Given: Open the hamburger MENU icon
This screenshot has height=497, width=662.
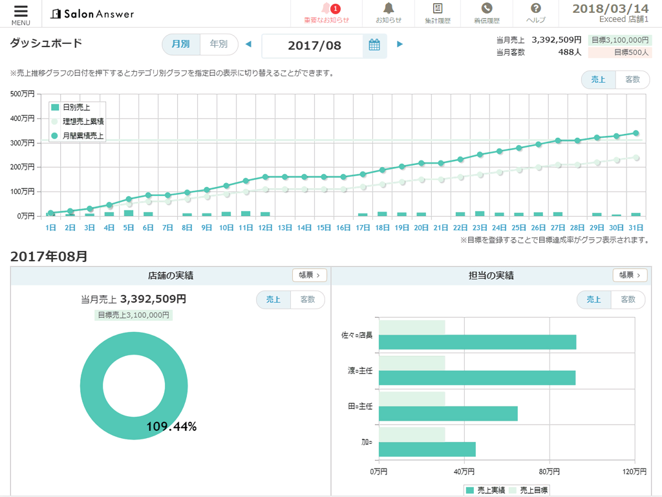Looking at the screenshot, I should 20,14.
